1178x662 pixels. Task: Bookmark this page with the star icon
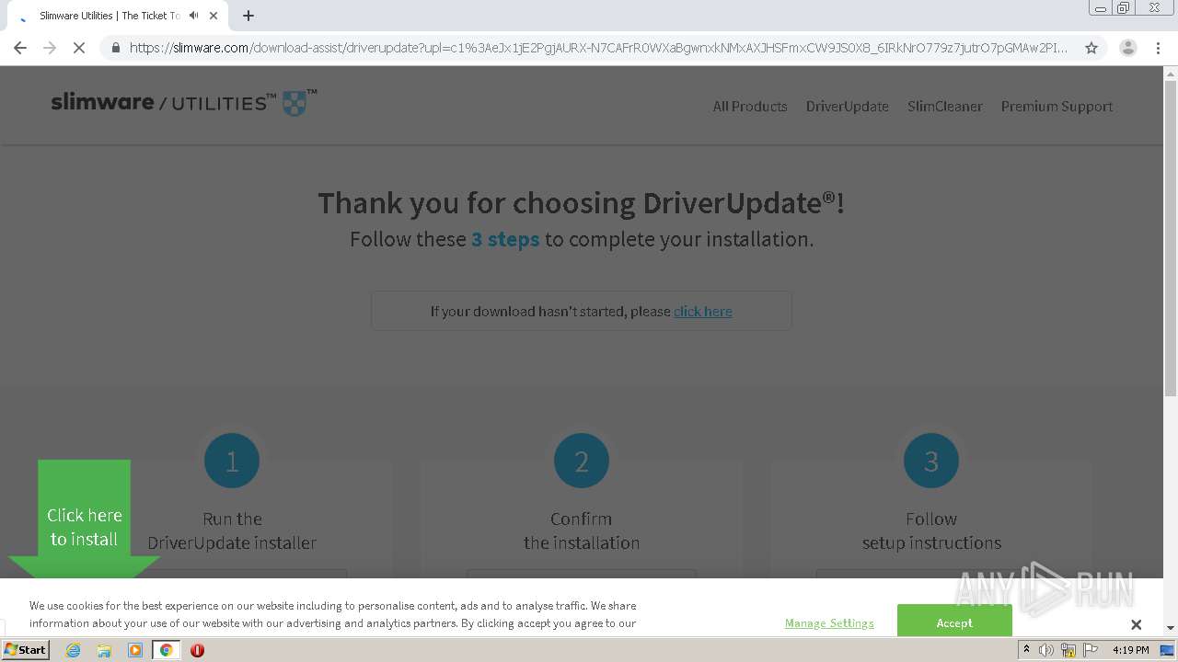(x=1091, y=48)
